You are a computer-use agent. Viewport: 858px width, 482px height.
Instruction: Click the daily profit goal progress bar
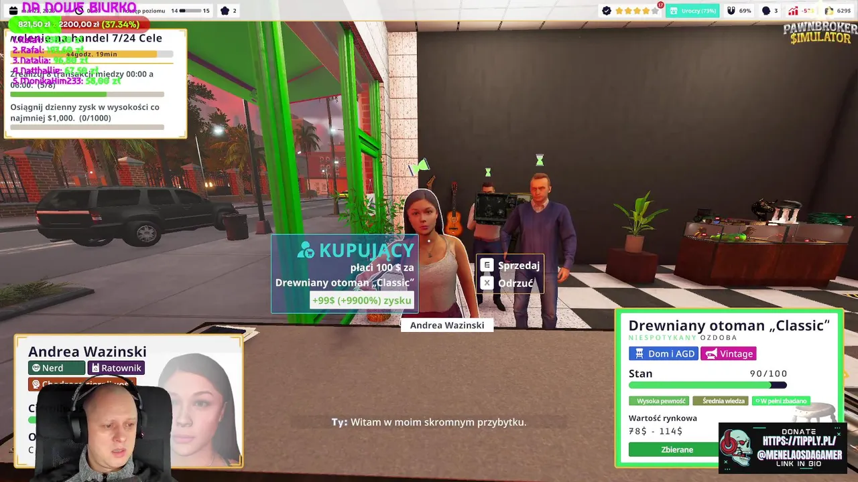pyautogui.click(x=87, y=127)
